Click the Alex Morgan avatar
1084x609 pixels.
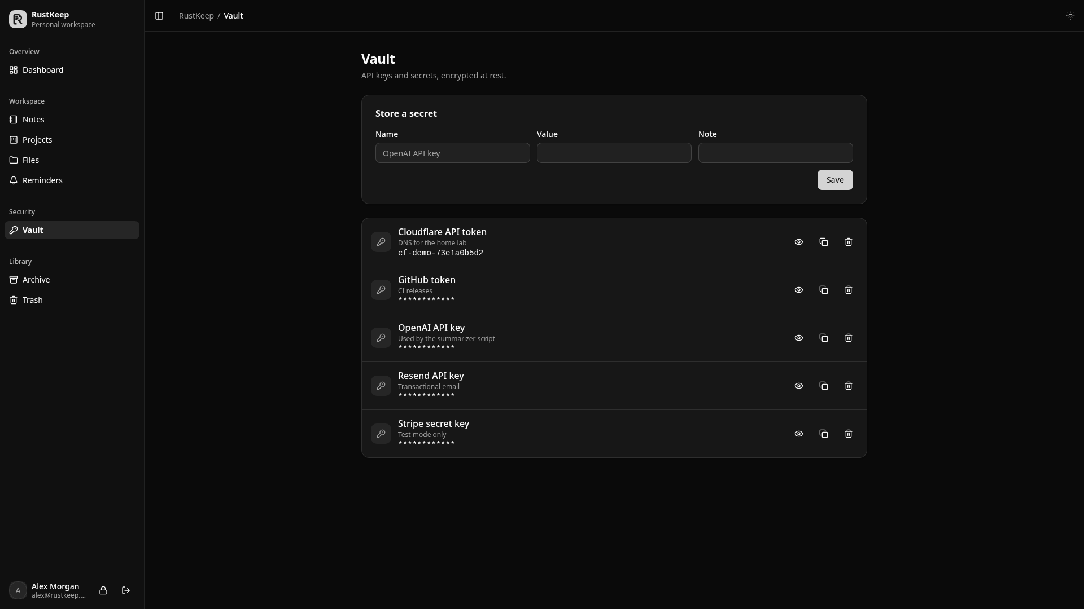pyautogui.click(x=18, y=590)
